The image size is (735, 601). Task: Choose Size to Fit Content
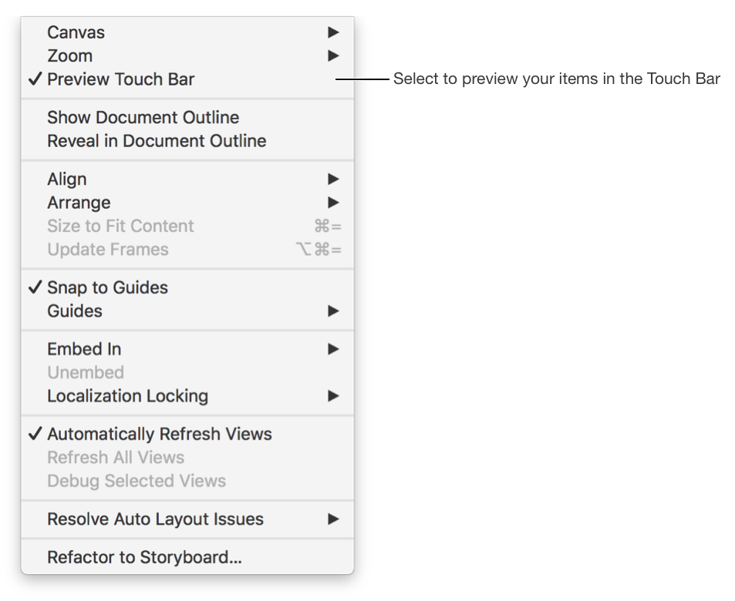[x=120, y=227]
